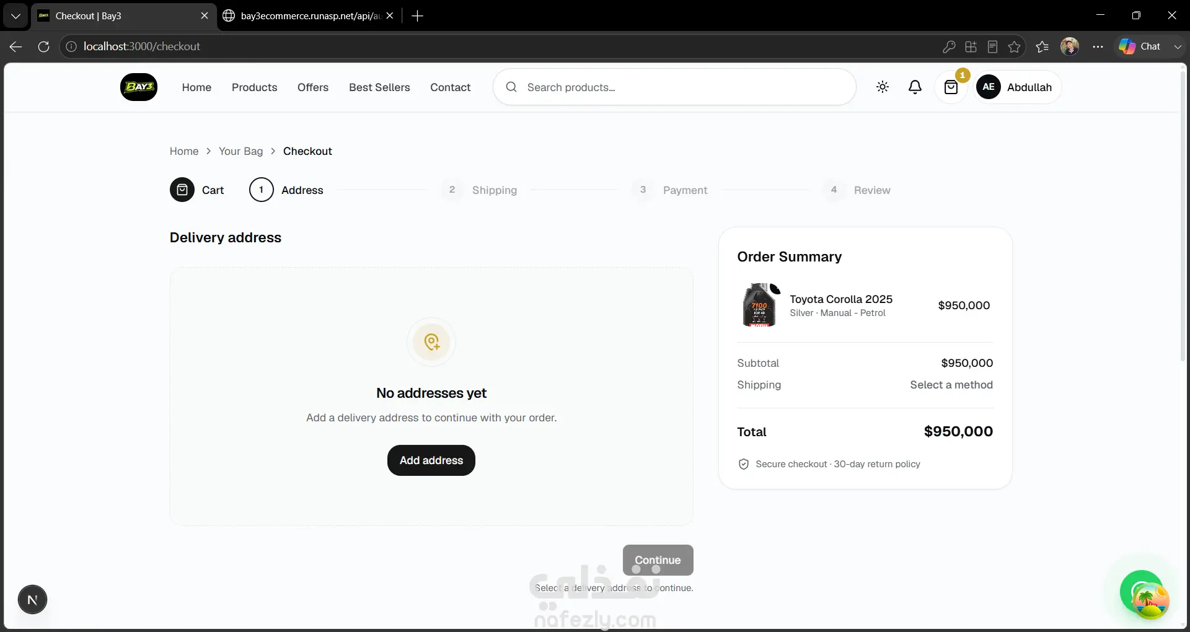Click the Delivery address heading

(x=226, y=237)
